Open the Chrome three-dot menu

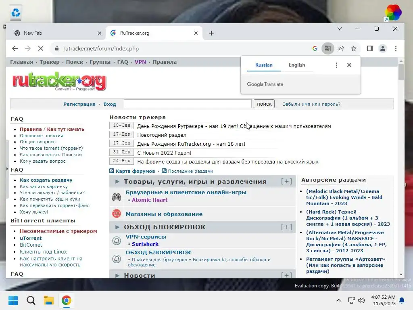click(396, 48)
